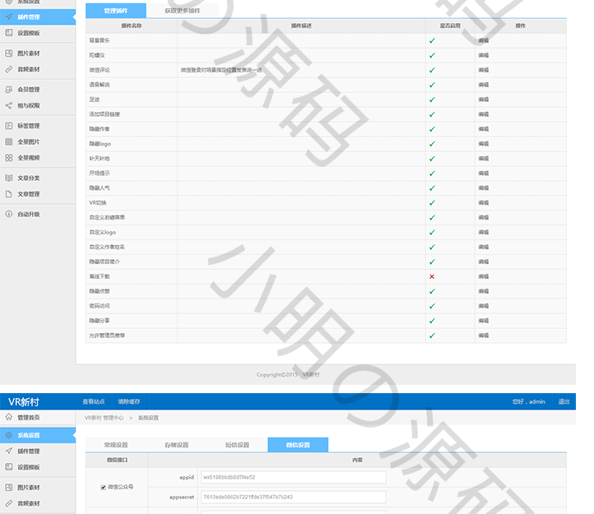Click 设置模板 icon in system settings sidebar
594x514 pixels.
pos(9,467)
